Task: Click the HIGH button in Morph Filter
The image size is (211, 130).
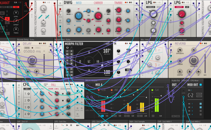Action: (x=128, y=70)
